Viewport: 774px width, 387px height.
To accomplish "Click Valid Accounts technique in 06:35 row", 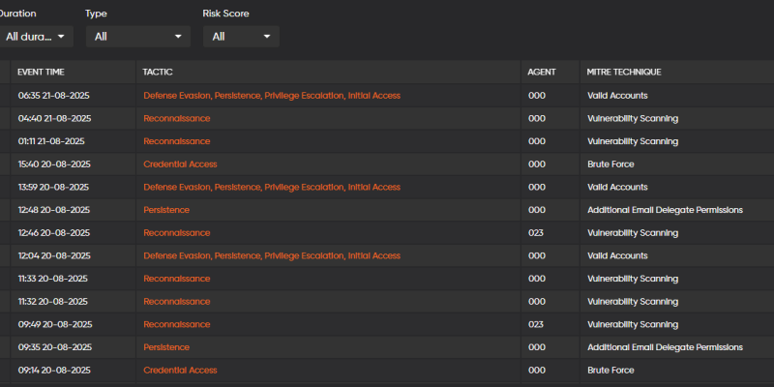I will [617, 96].
